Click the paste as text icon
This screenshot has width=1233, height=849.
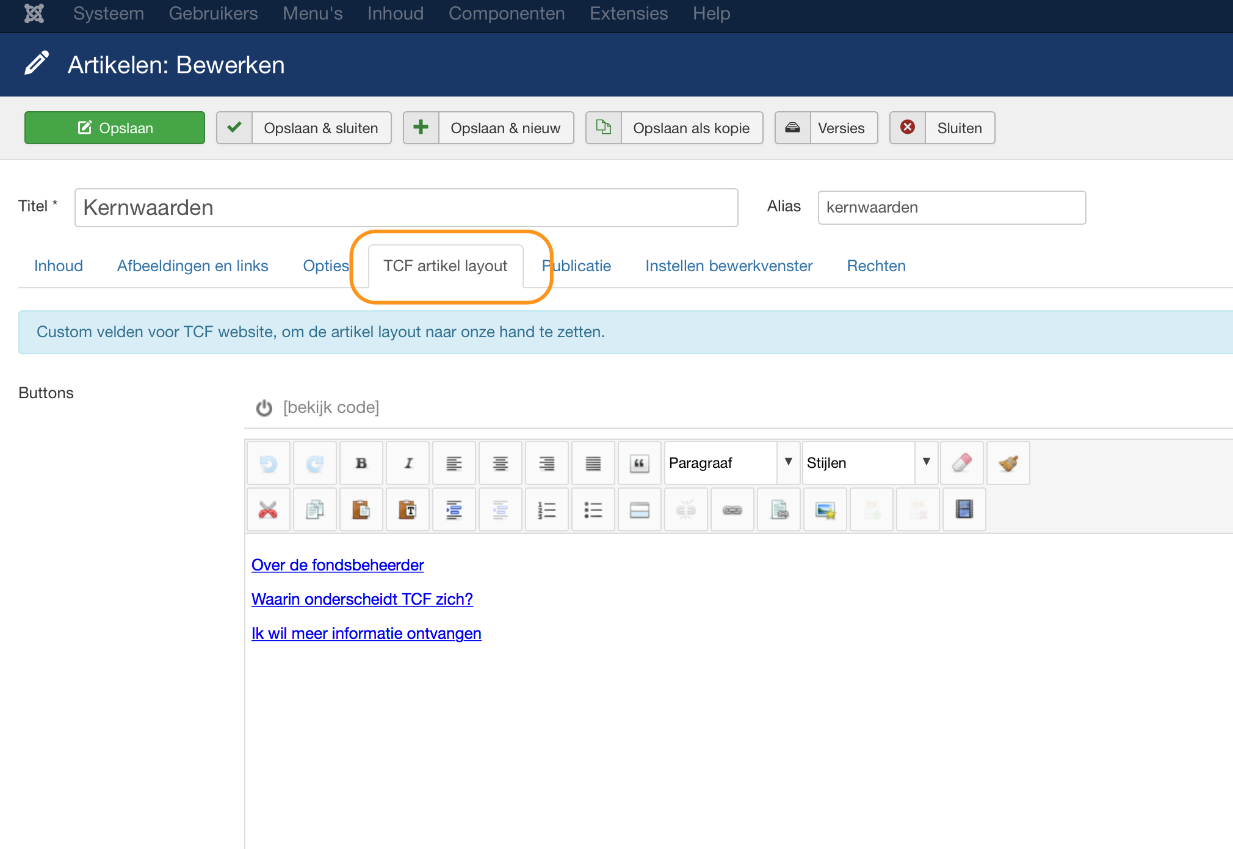[408, 509]
